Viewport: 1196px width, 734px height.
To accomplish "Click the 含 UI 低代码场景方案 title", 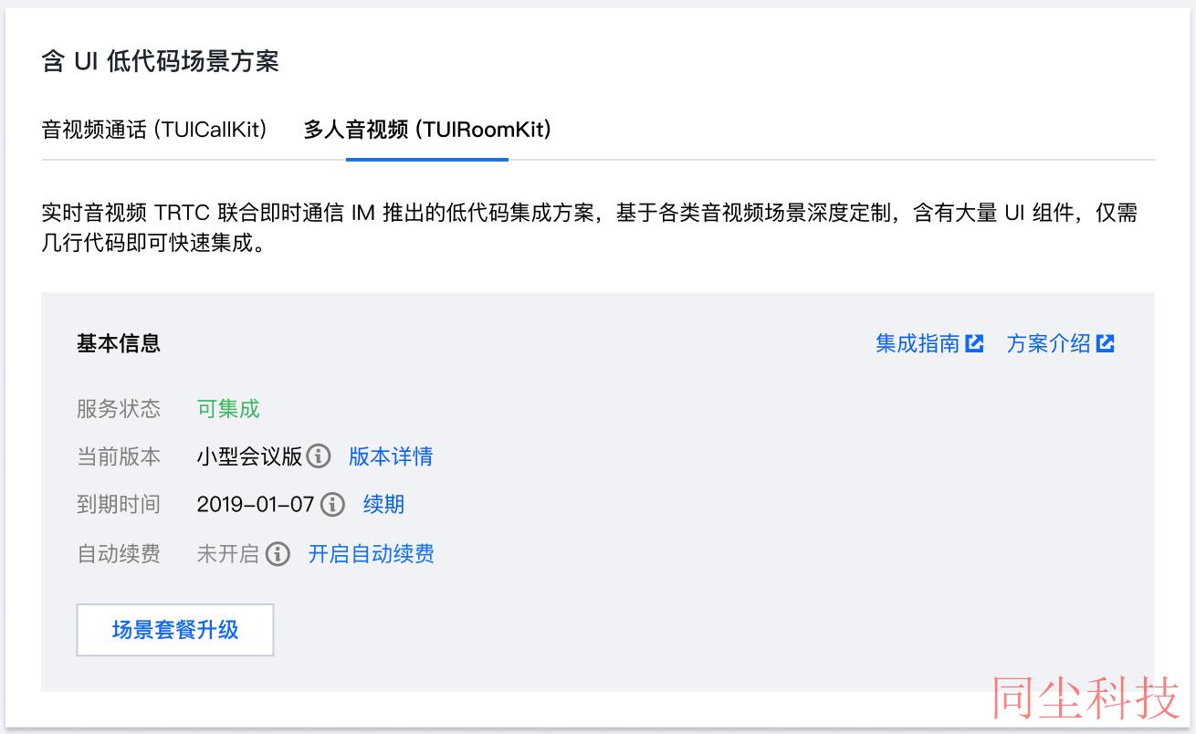I will pos(160,61).
